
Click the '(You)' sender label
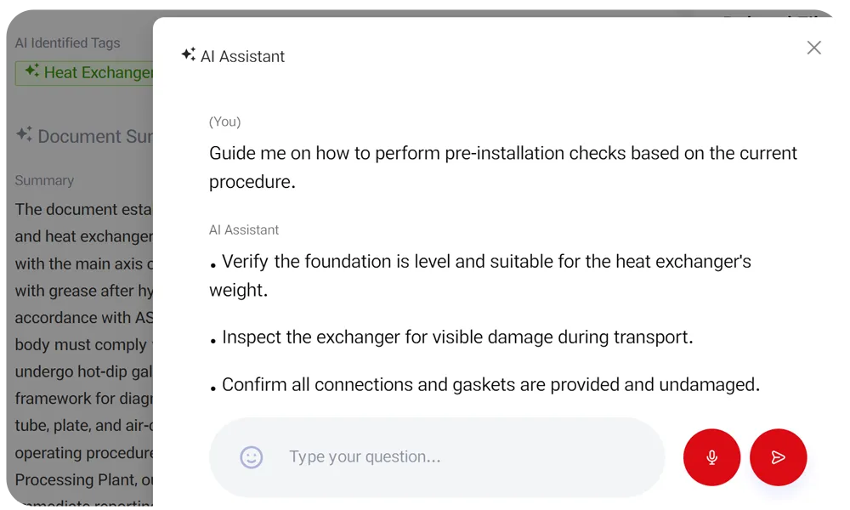225,122
